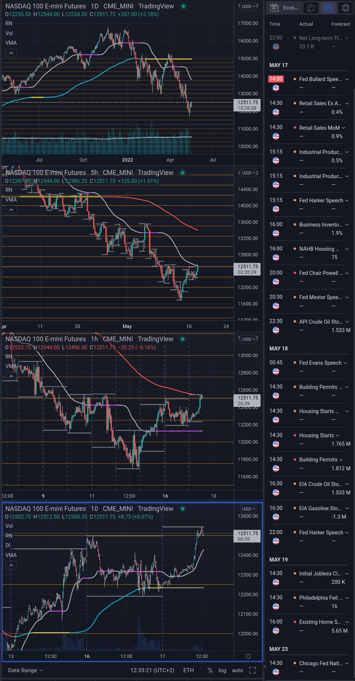355x681 pixels.
Task: Collapse indicator legend on 5h chart
Action: (x=11, y=210)
